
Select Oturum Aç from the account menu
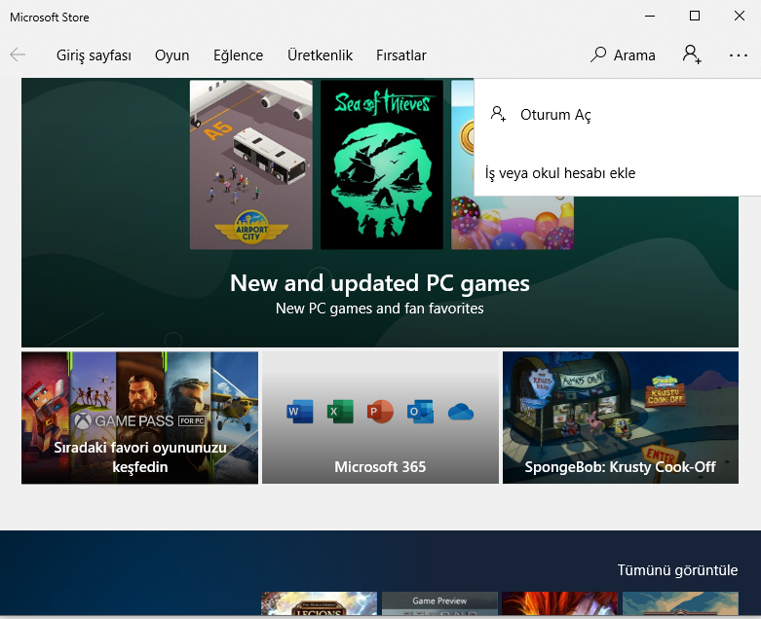[x=618, y=115]
